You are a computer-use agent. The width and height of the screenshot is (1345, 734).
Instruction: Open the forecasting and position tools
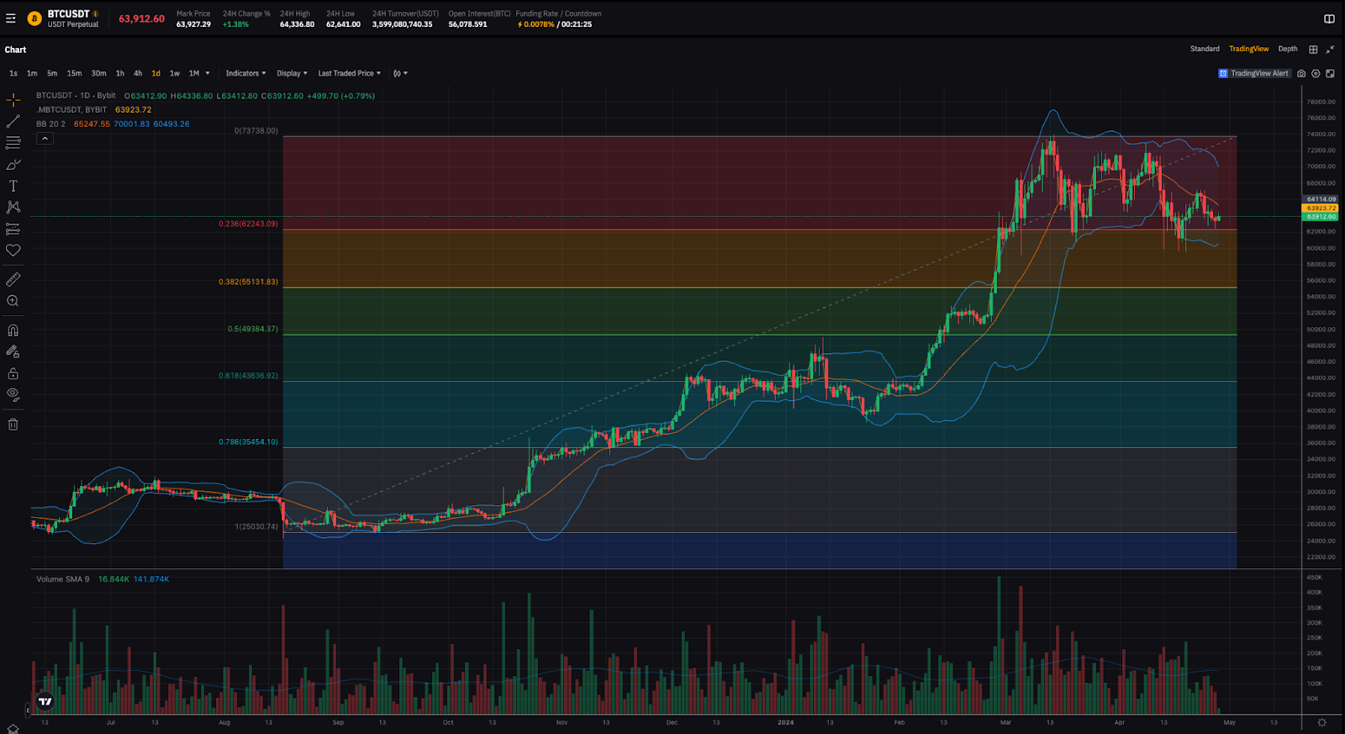point(13,229)
